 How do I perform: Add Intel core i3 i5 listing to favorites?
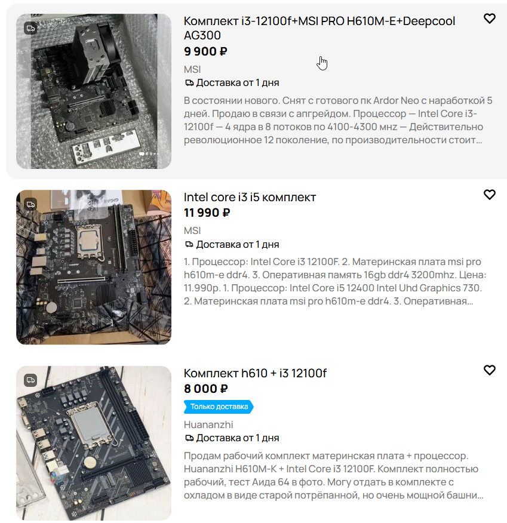coord(489,195)
